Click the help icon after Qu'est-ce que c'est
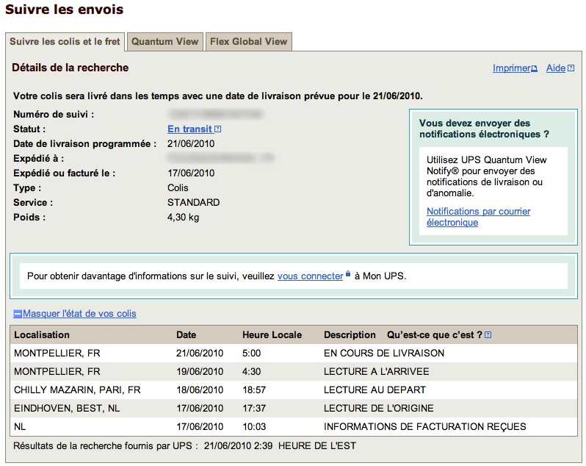Screen dimensions: 586x466 (x=488, y=335)
